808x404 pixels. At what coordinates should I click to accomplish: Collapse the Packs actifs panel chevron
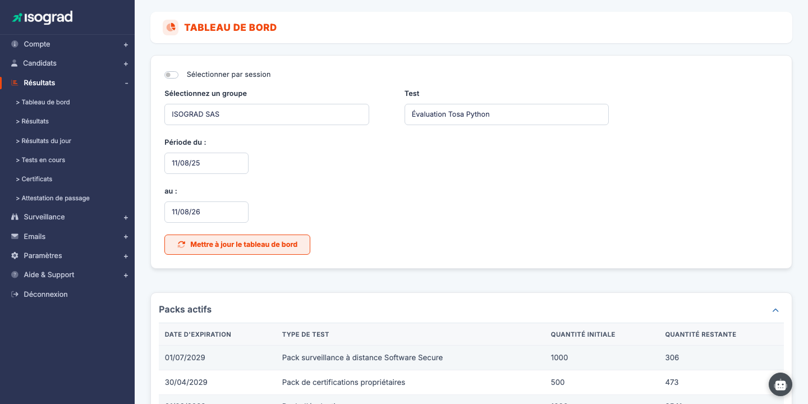click(775, 310)
